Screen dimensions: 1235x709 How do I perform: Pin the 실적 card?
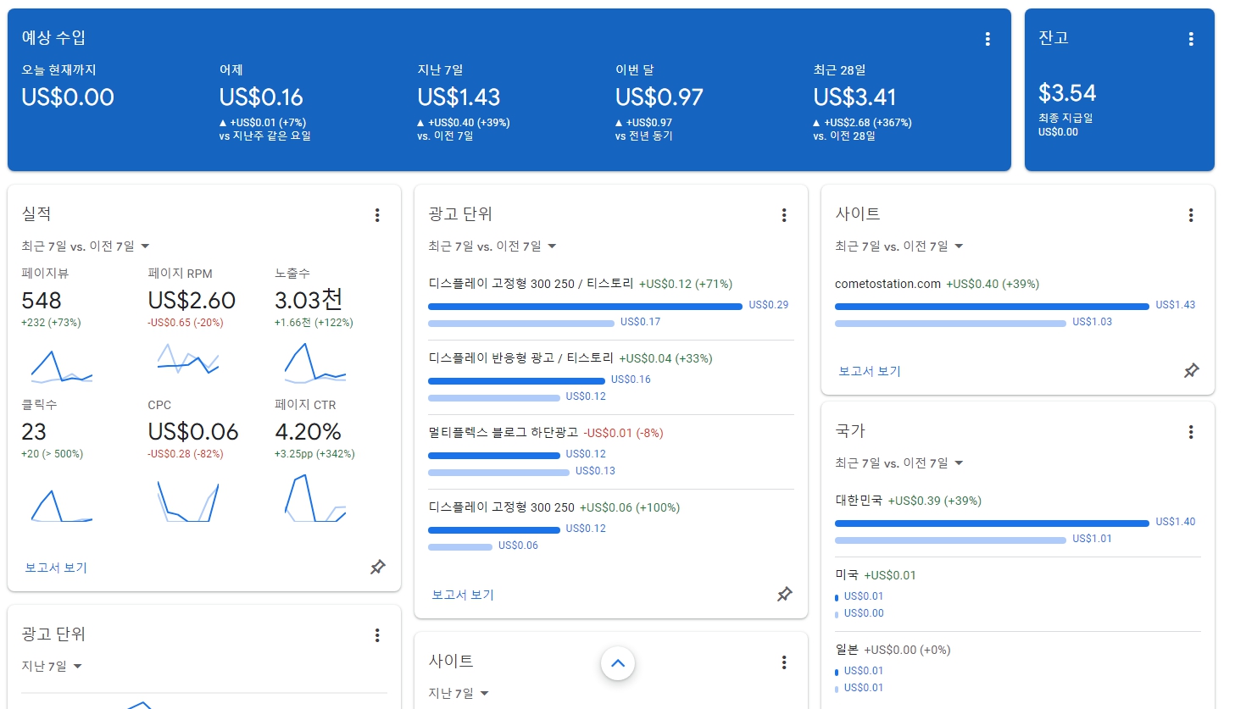[x=378, y=568]
